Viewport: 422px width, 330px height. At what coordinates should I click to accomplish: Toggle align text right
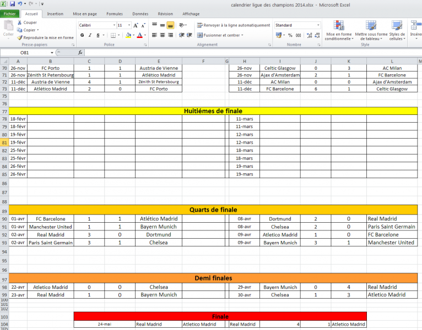(170, 35)
